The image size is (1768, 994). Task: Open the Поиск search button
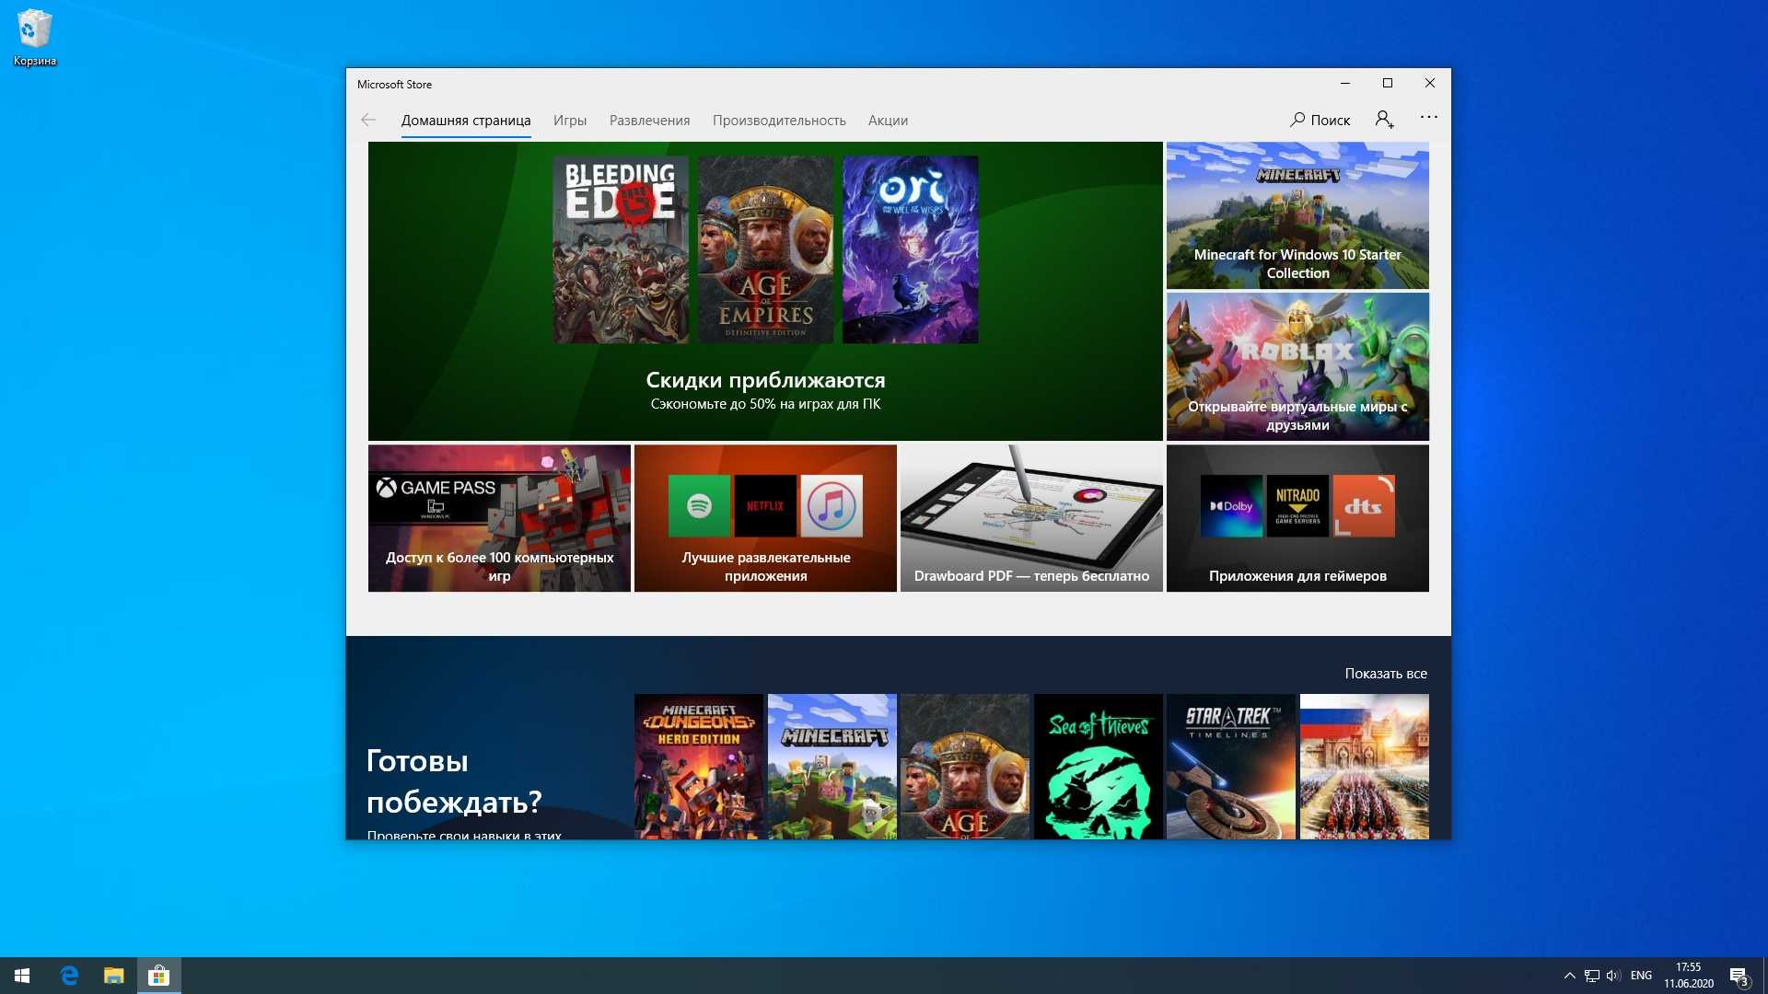(x=1320, y=120)
